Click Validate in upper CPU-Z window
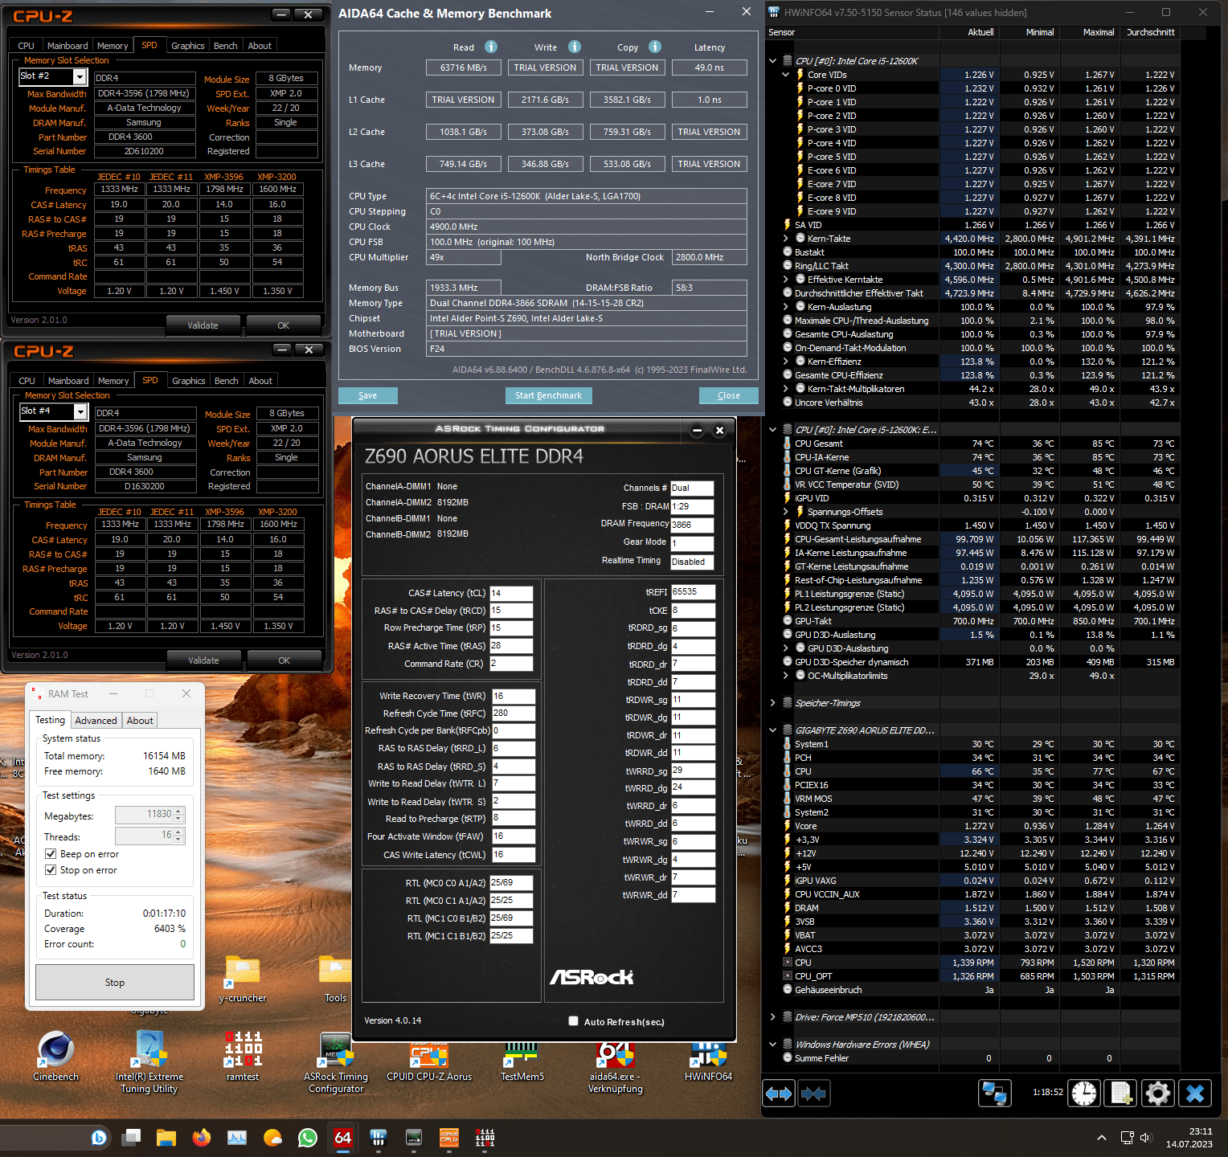Screen dimensions: 1228x1157 click(x=203, y=325)
